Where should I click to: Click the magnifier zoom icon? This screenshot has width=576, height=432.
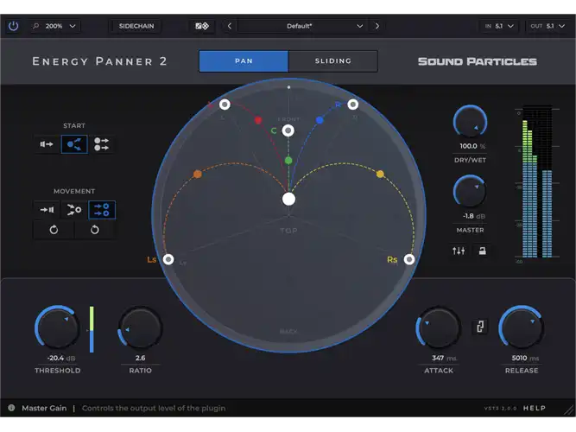pyautogui.click(x=35, y=26)
